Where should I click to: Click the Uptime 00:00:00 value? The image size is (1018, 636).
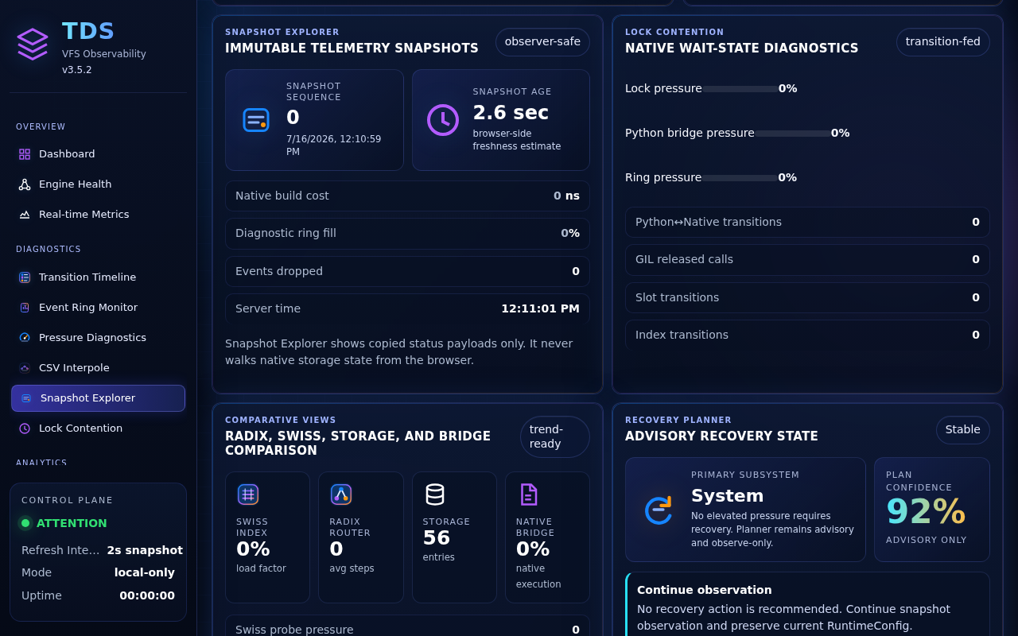pos(147,595)
